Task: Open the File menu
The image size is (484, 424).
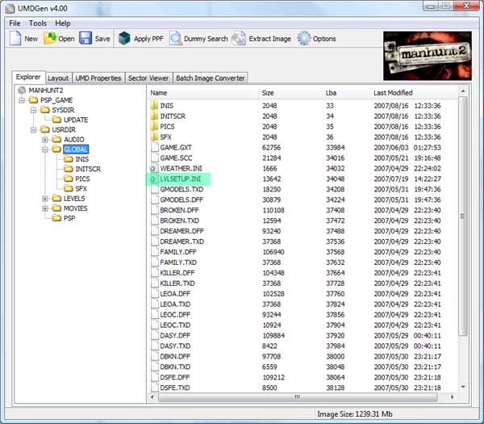Action: coord(15,23)
